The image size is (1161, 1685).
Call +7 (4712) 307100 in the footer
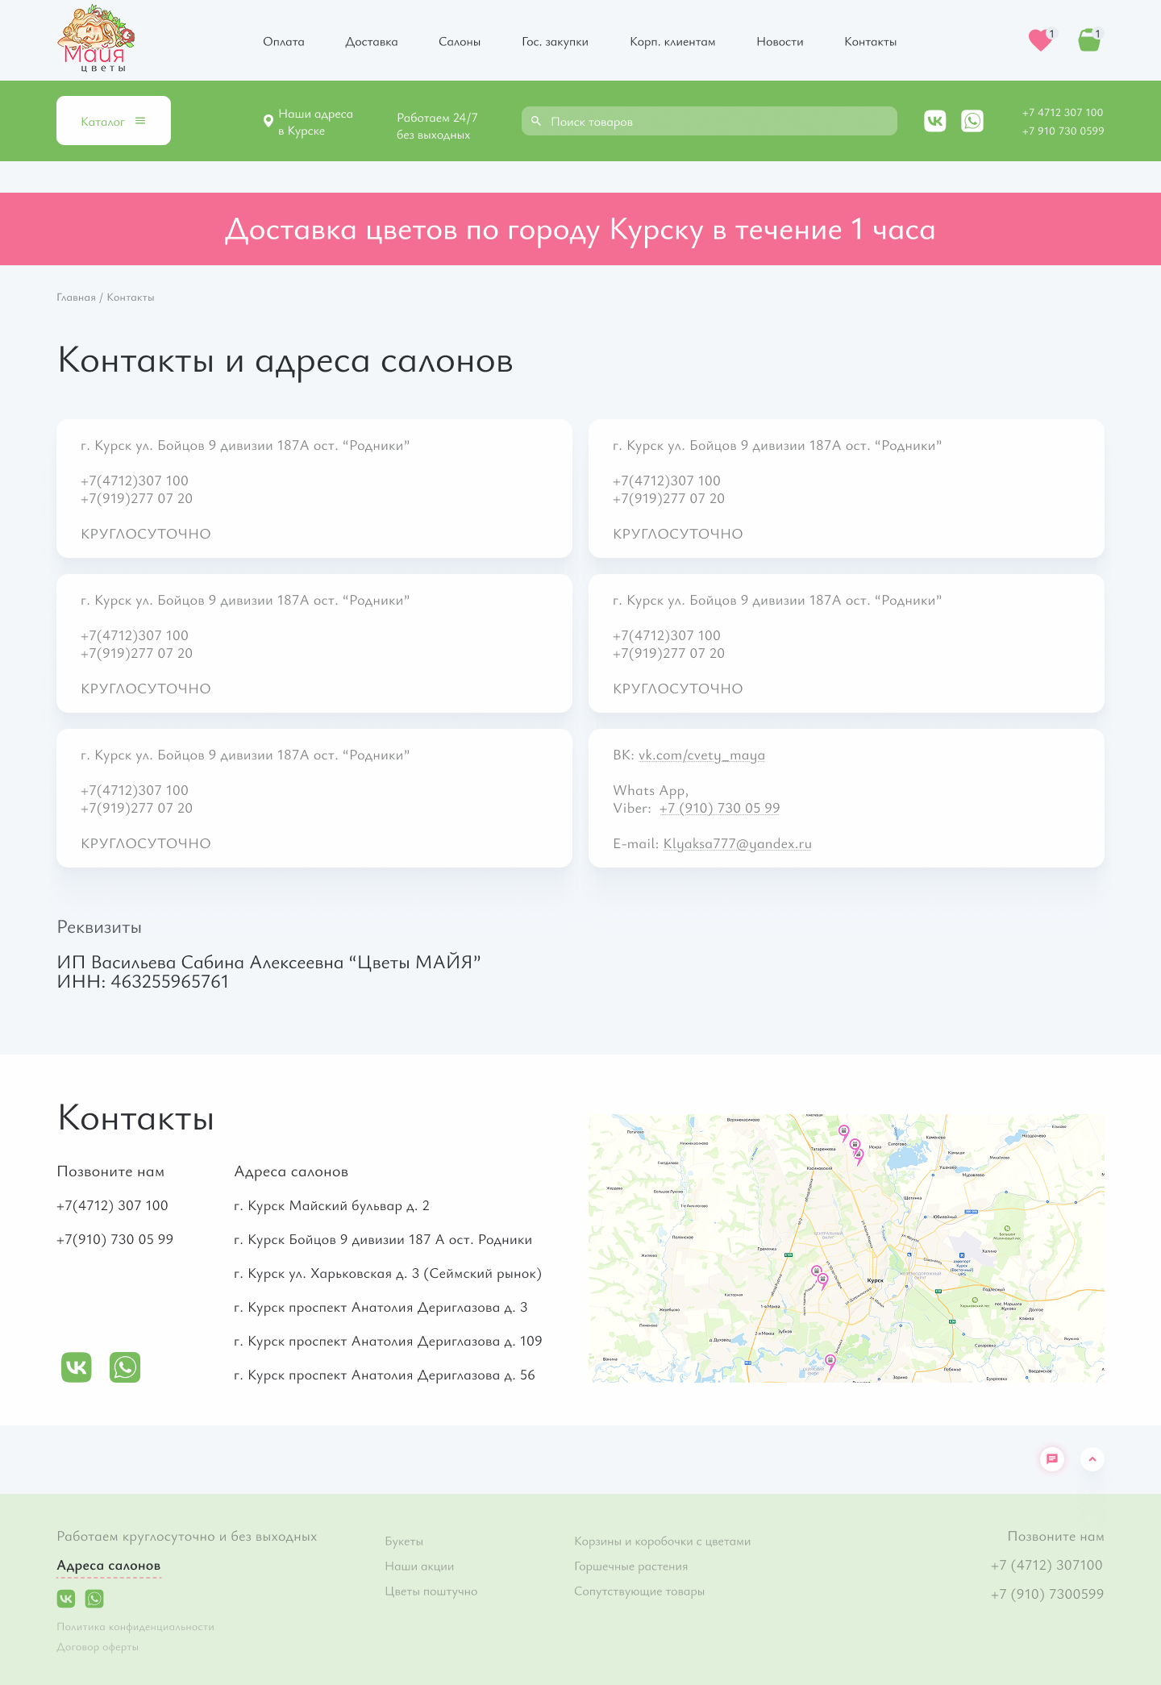click(x=1047, y=1565)
